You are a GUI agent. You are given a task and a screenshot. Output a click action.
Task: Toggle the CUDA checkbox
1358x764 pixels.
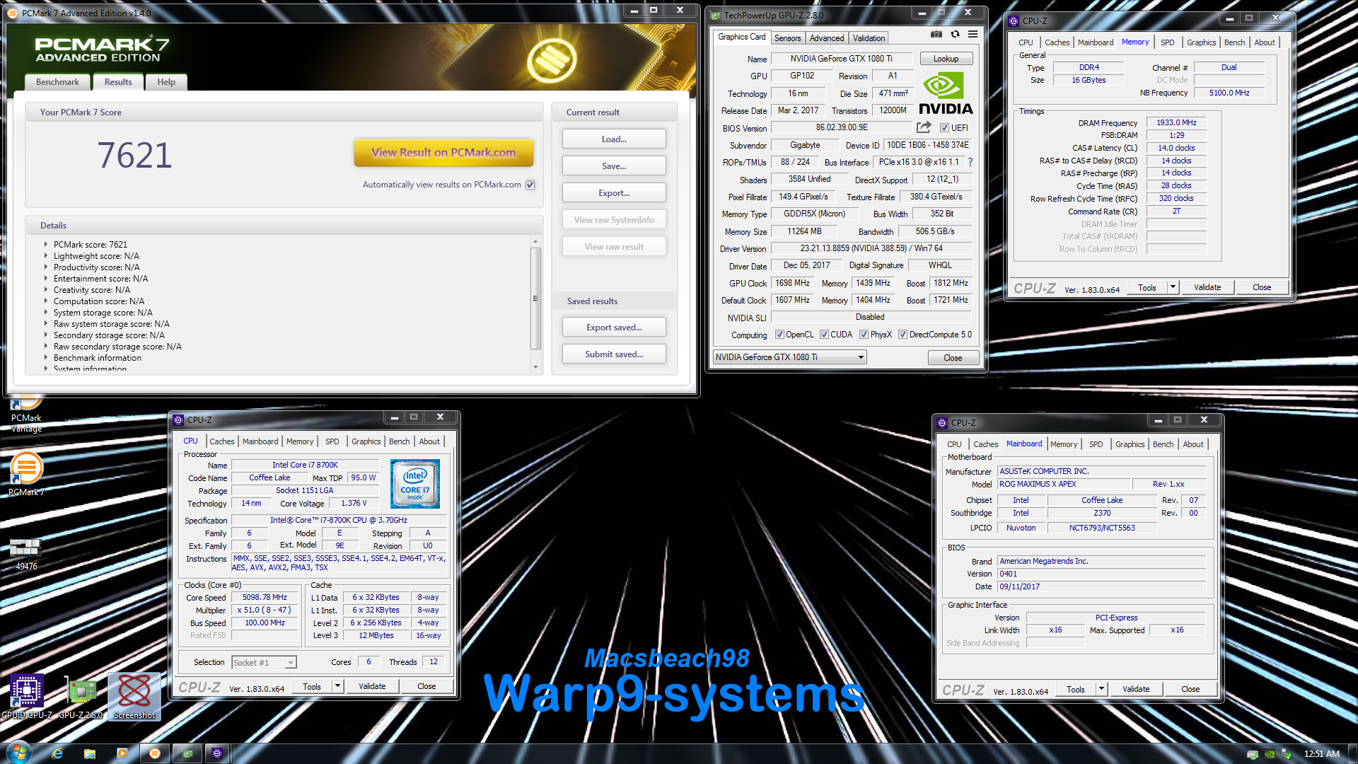click(x=824, y=335)
